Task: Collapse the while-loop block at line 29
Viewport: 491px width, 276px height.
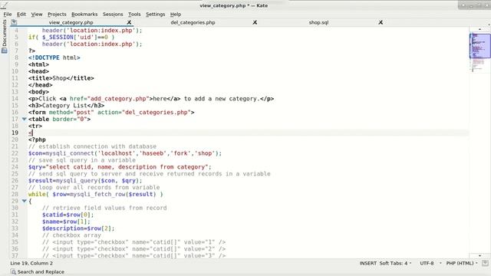Action: point(24,201)
